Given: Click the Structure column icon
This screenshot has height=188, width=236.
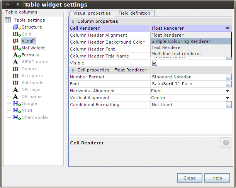Looking at the screenshot, I should [16, 27].
